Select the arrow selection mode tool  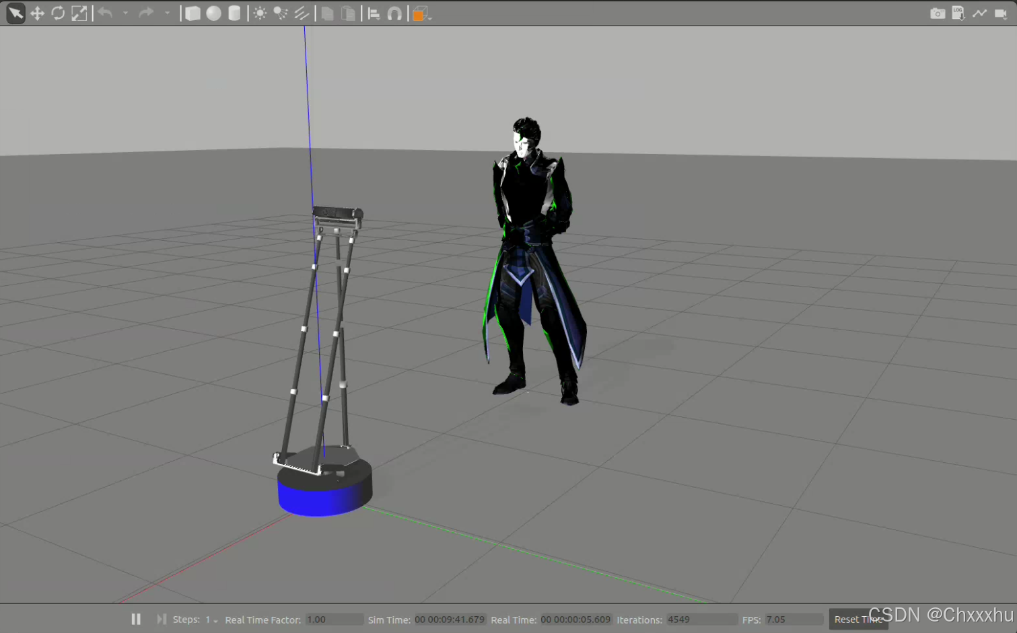tap(15, 13)
